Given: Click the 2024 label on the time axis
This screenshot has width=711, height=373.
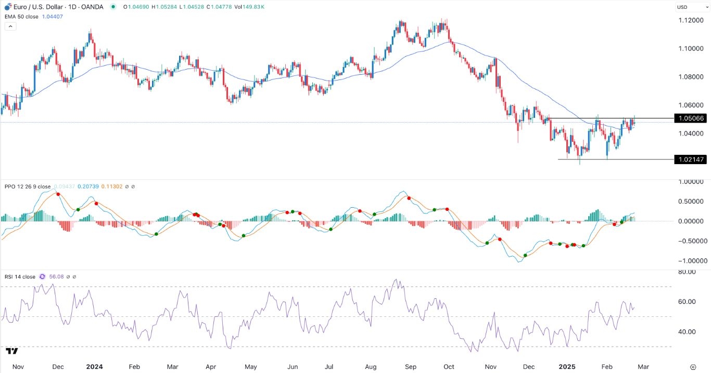Looking at the screenshot, I should coord(95,366).
